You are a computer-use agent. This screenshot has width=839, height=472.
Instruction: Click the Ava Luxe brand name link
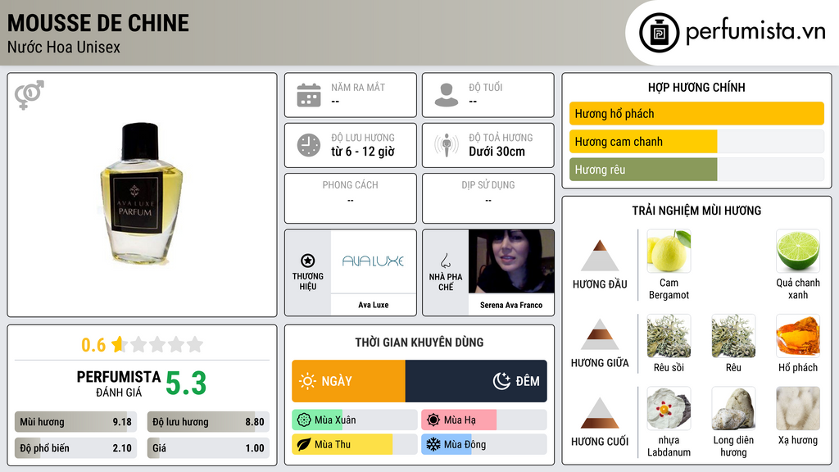coord(373,305)
